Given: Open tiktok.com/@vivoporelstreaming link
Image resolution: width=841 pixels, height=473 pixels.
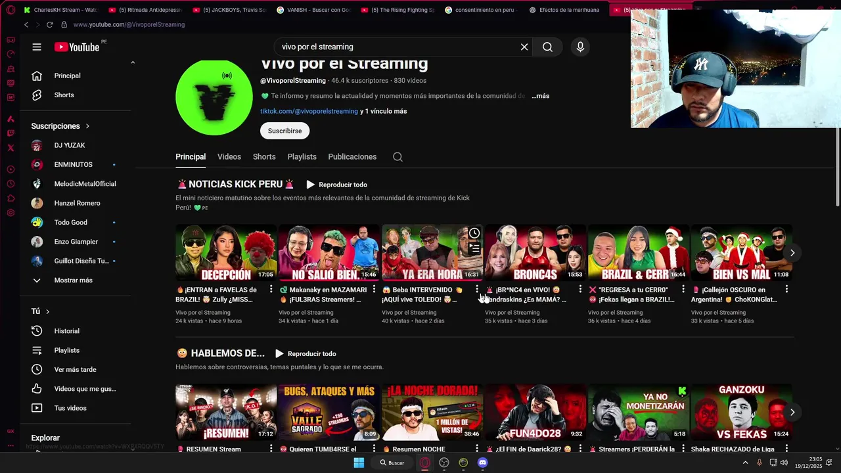Looking at the screenshot, I should click(309, 111).
